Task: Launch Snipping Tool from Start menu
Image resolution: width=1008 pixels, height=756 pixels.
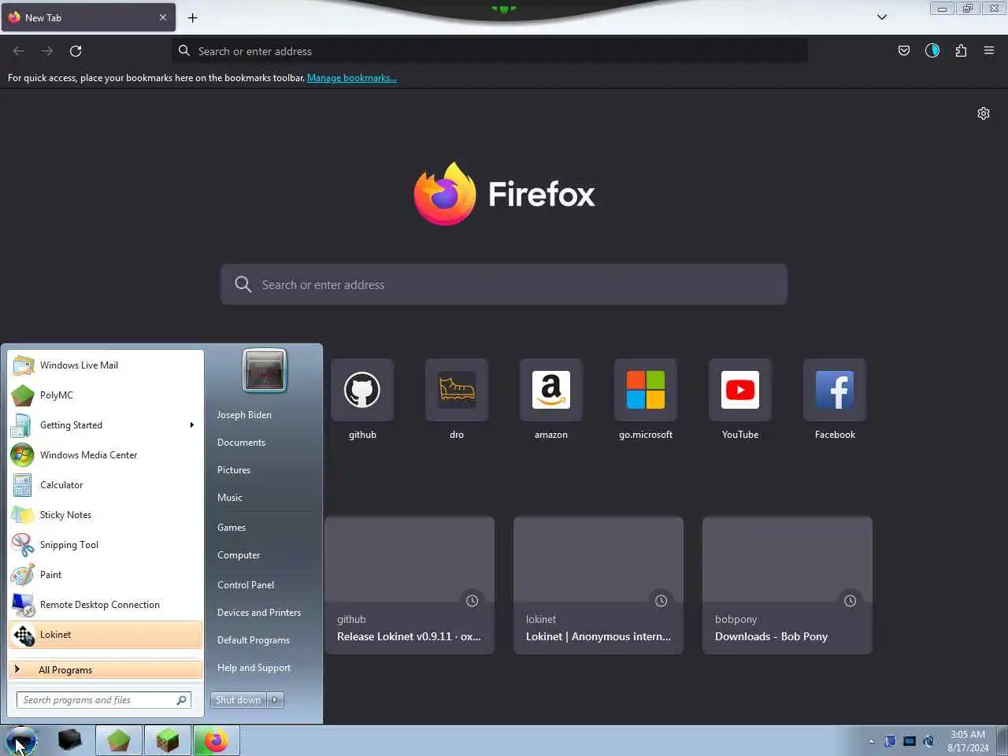Action: [x=106, y=545]
